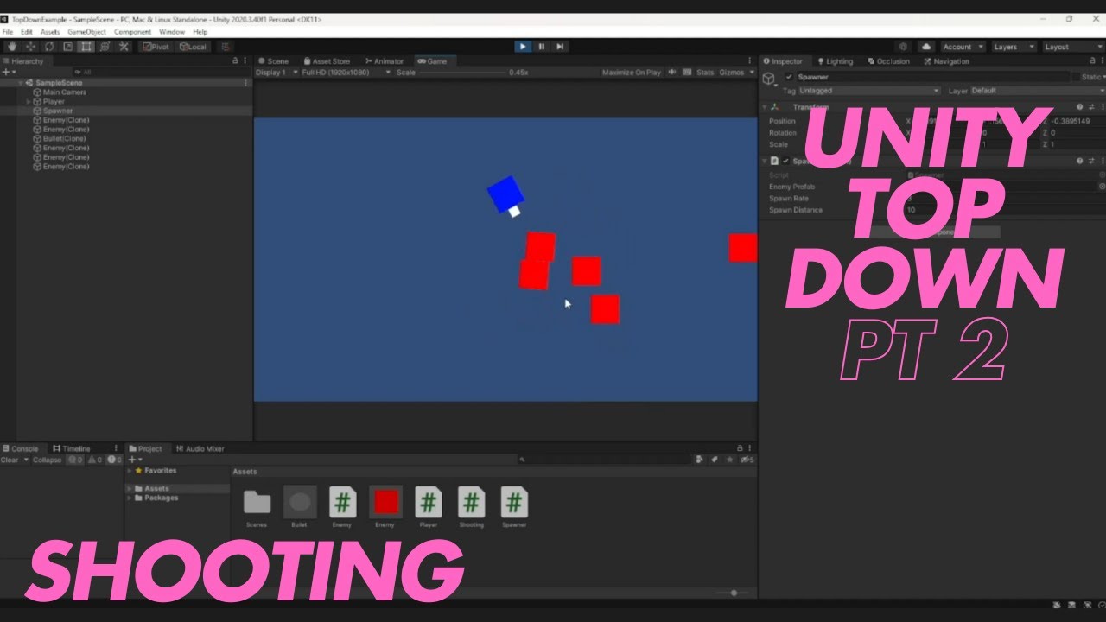1106x622 pixels.
Task: Click the Clear button in Console
Action: (x=10, y=460)
